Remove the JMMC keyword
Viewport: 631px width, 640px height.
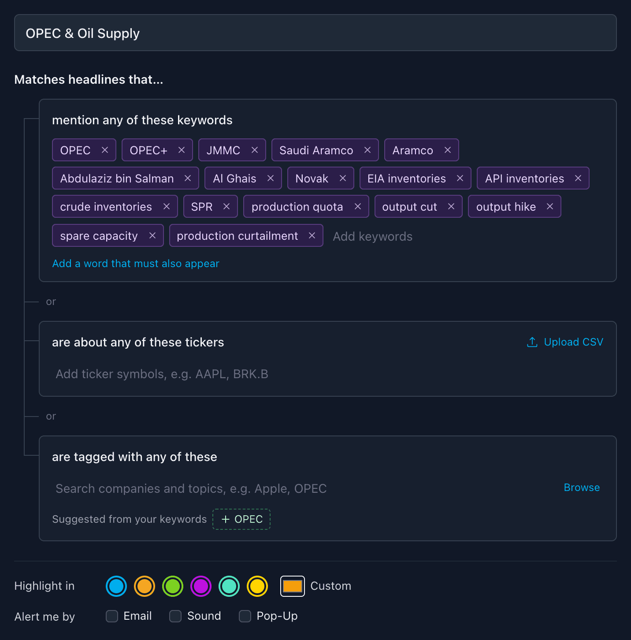tap(255, 150)
